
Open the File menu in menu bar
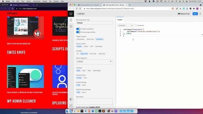point(13,1)
